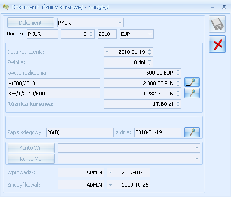
Task: Increase Różnica kursowa value with up arrow
Action: click(x=178, y=102)
